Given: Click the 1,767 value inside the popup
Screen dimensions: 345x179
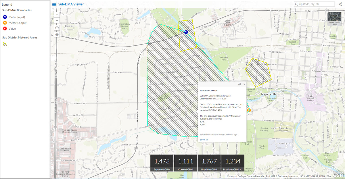Looking at the screenshot, I should [203, 122].
